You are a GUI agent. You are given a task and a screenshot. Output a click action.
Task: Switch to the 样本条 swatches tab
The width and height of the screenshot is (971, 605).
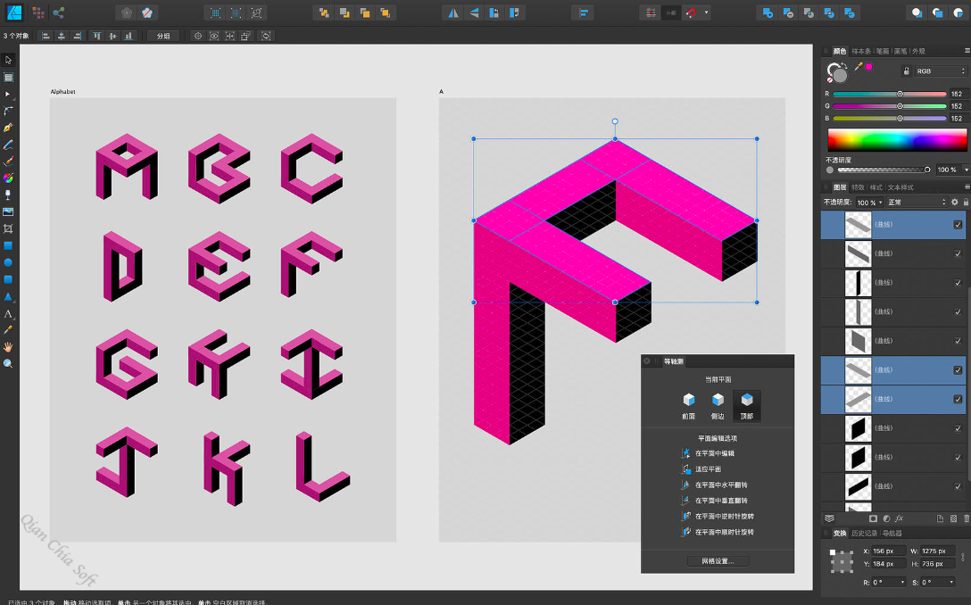click(x=860, y=52)
